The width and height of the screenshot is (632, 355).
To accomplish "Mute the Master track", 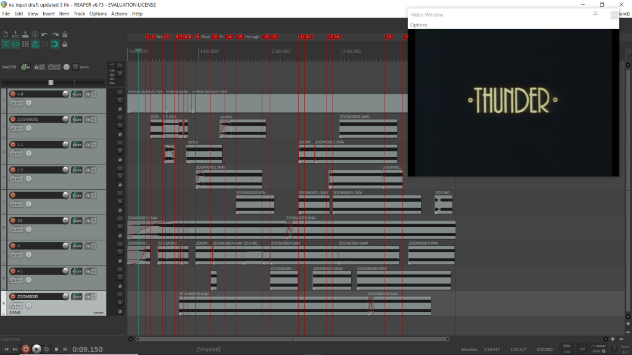I will [120, 65].
